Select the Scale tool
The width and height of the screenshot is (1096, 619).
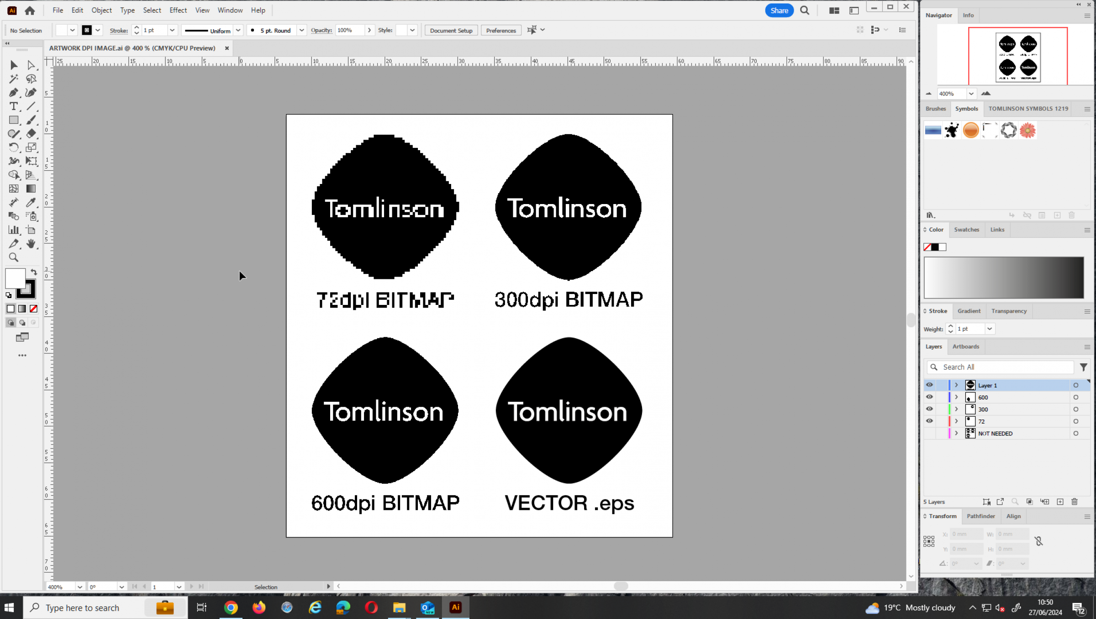[31, 147]
